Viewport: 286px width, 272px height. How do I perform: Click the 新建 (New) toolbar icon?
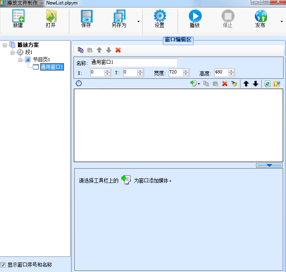pyautogui.click(x=18, y=18)
